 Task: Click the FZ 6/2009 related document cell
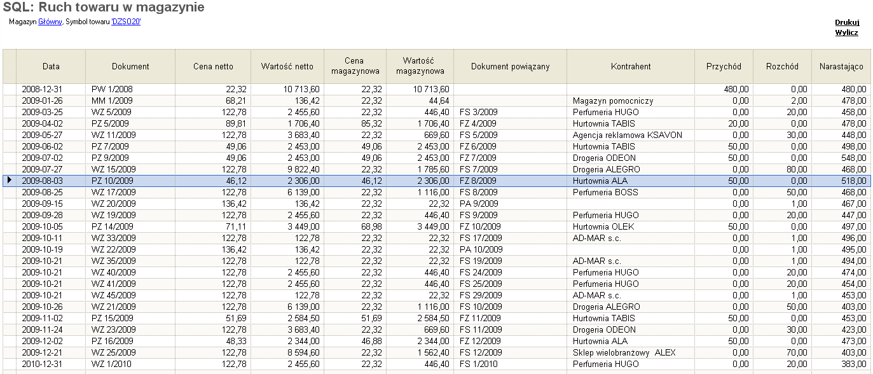pos(510,146)
